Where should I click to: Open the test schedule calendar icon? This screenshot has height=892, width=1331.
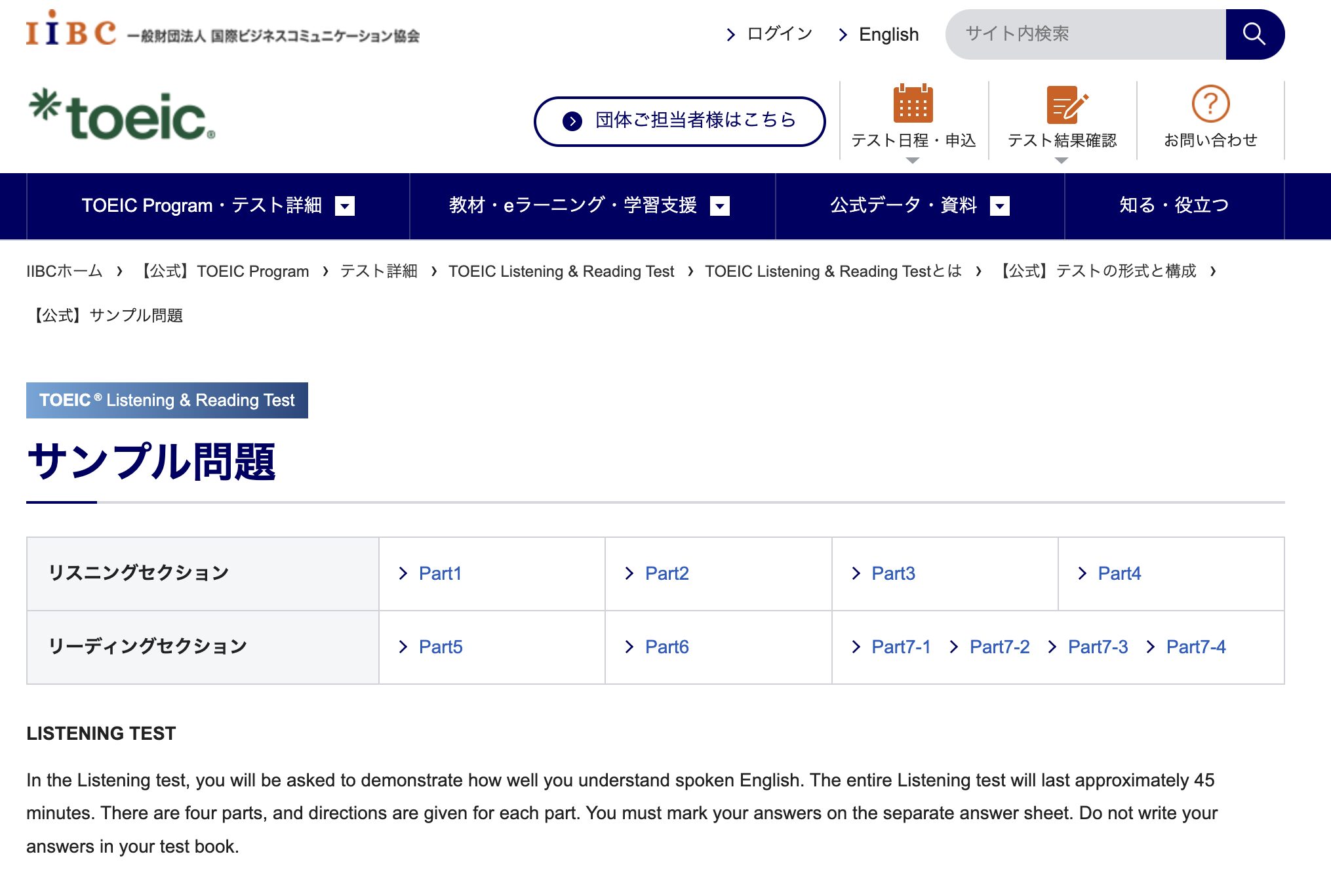pyautogui.click(x=913, y=104)
